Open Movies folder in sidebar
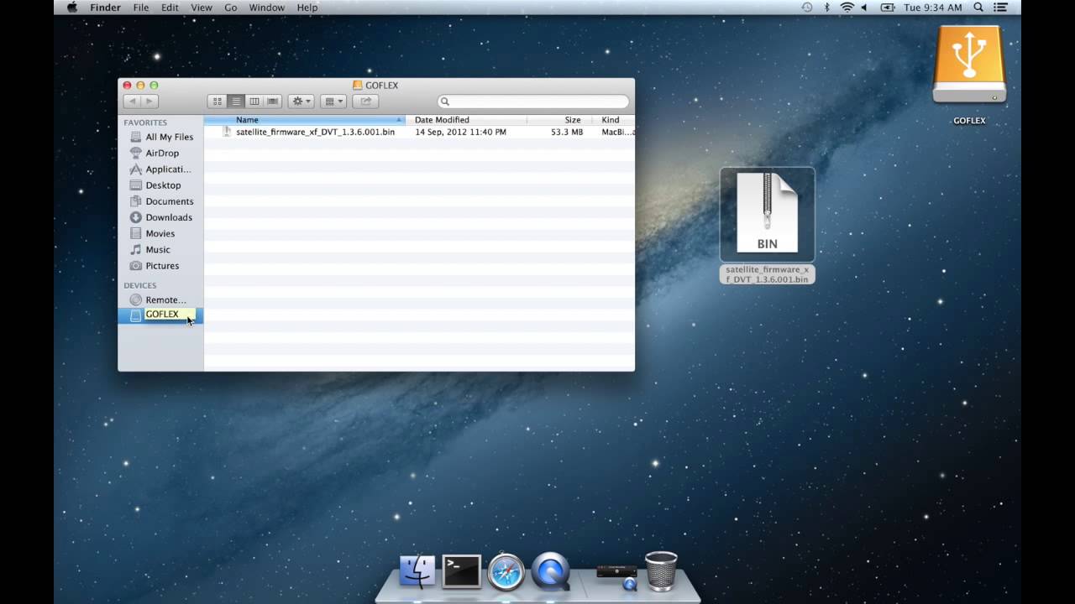This screenshot has height=604, width=1075. coord(161,233)
